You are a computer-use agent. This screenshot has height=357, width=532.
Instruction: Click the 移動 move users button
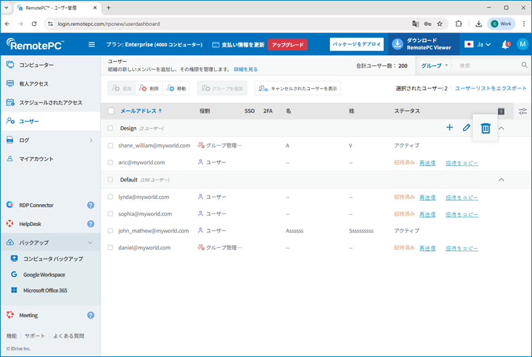tap(176, 88)
